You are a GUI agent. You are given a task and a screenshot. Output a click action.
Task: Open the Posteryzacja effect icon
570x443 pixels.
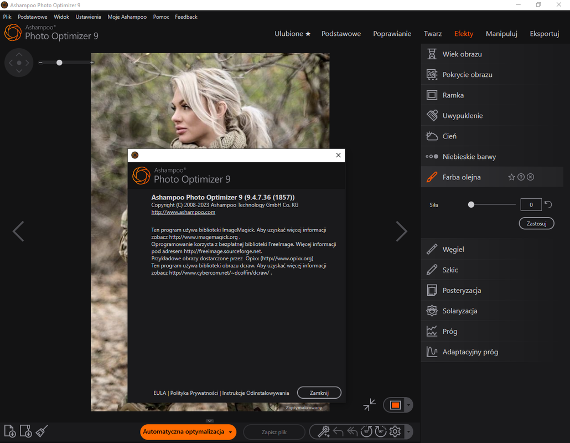pos(432,290)
